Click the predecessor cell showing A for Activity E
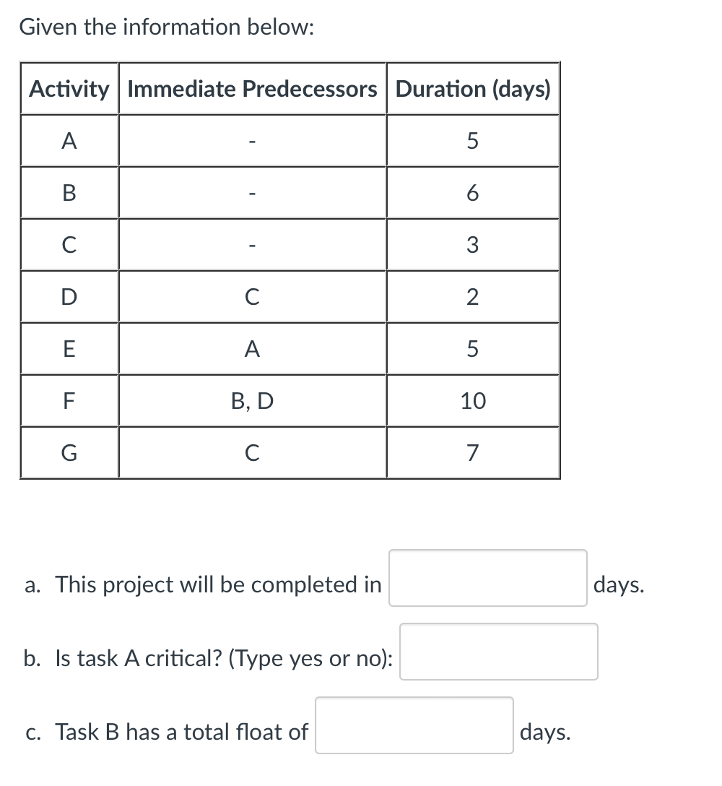This screenshot has width=722, height=786. pos(252,349)
